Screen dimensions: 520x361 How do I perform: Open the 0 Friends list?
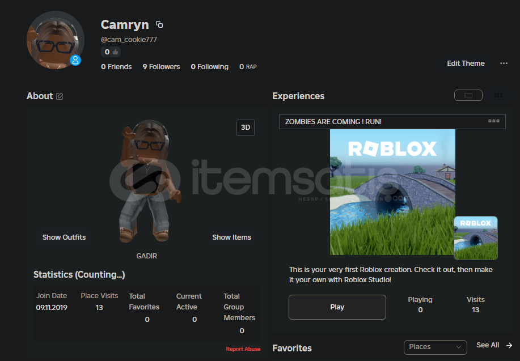[116, 67]
